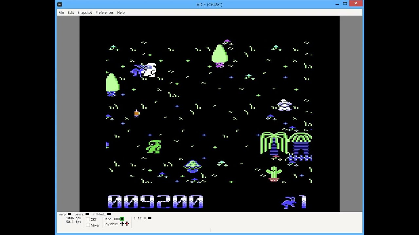Image resolution: width=419 pixels, height=235 pixels.
Task: Click the VICE (C64SC) window title
Action: [209, 4]
